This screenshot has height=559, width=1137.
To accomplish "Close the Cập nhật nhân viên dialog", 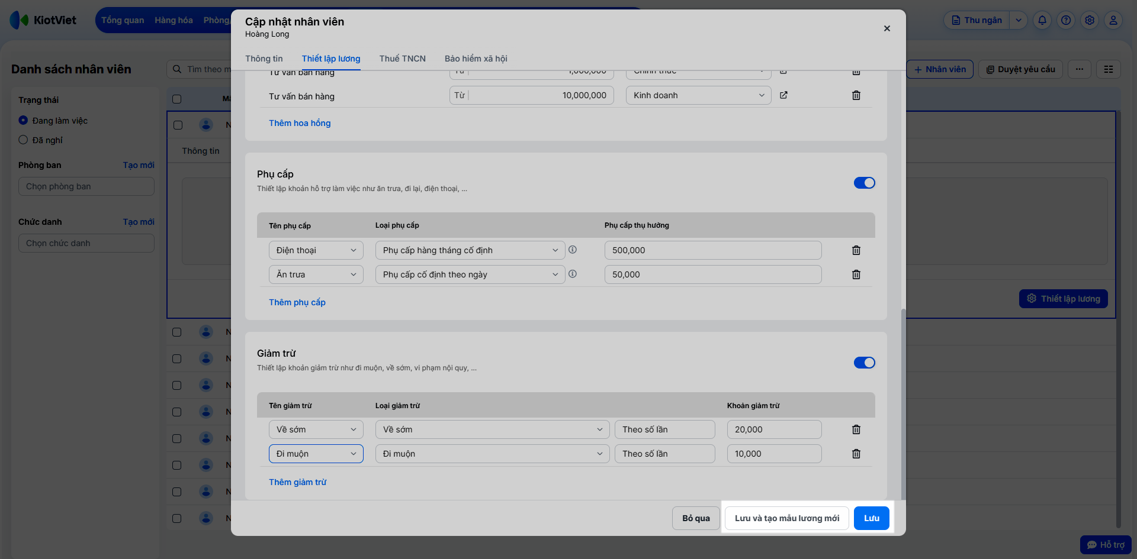I will (x=887, y=28).
